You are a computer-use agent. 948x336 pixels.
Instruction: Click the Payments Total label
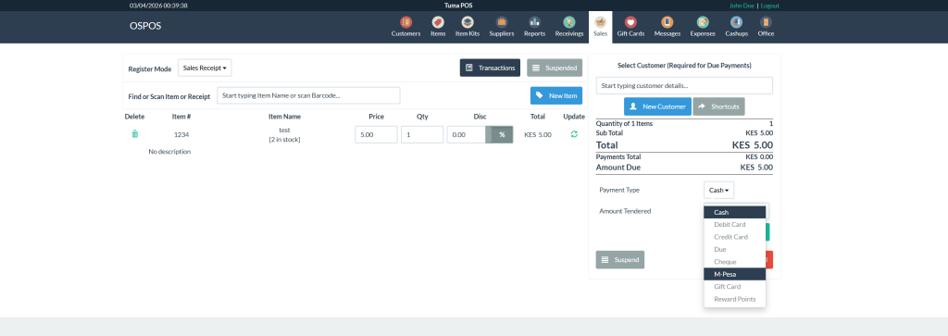point(618,156)
